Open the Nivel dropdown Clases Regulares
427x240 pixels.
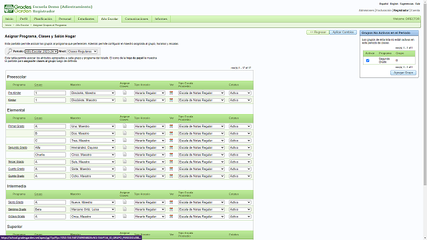[82, 51]
